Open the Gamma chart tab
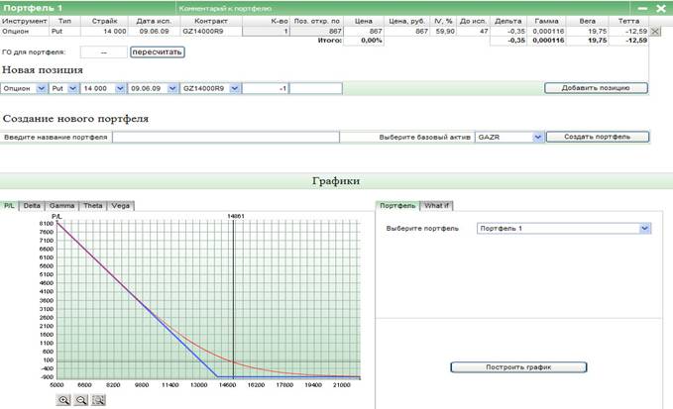Image resolution: width=673 pixels, height=409 pixels. 61,206
